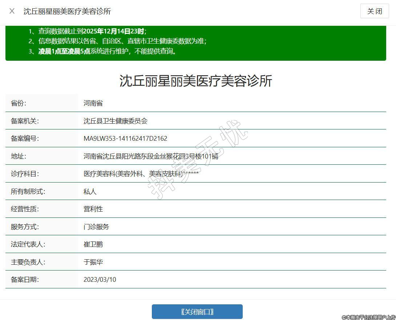Click the blue 〖关闭窗口〗 button
This screenshot has width=396, height=320.
(197, 312)
